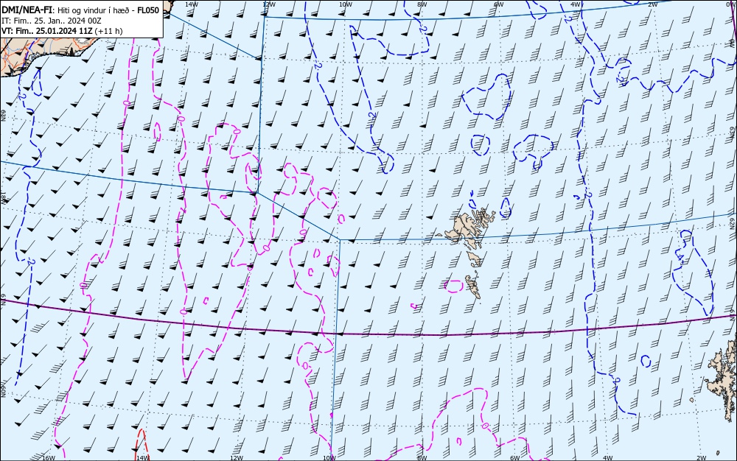Click the 10W longitude label on top edge
737x461 pixels.
346,4
